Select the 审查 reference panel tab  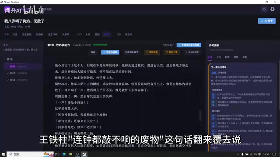click(245, 57)
